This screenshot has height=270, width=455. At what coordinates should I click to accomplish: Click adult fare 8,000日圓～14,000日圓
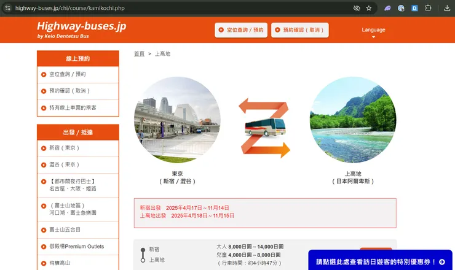tap(250, 247)
